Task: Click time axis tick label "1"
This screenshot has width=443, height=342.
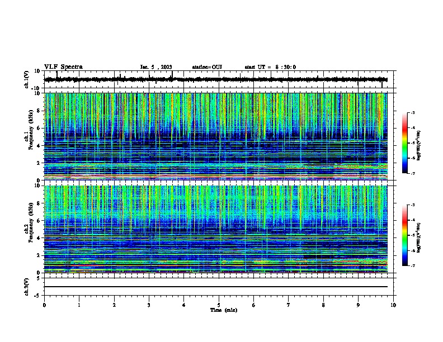Action: 79,305
